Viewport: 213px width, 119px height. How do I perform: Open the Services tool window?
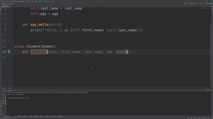tap(60, 116)
